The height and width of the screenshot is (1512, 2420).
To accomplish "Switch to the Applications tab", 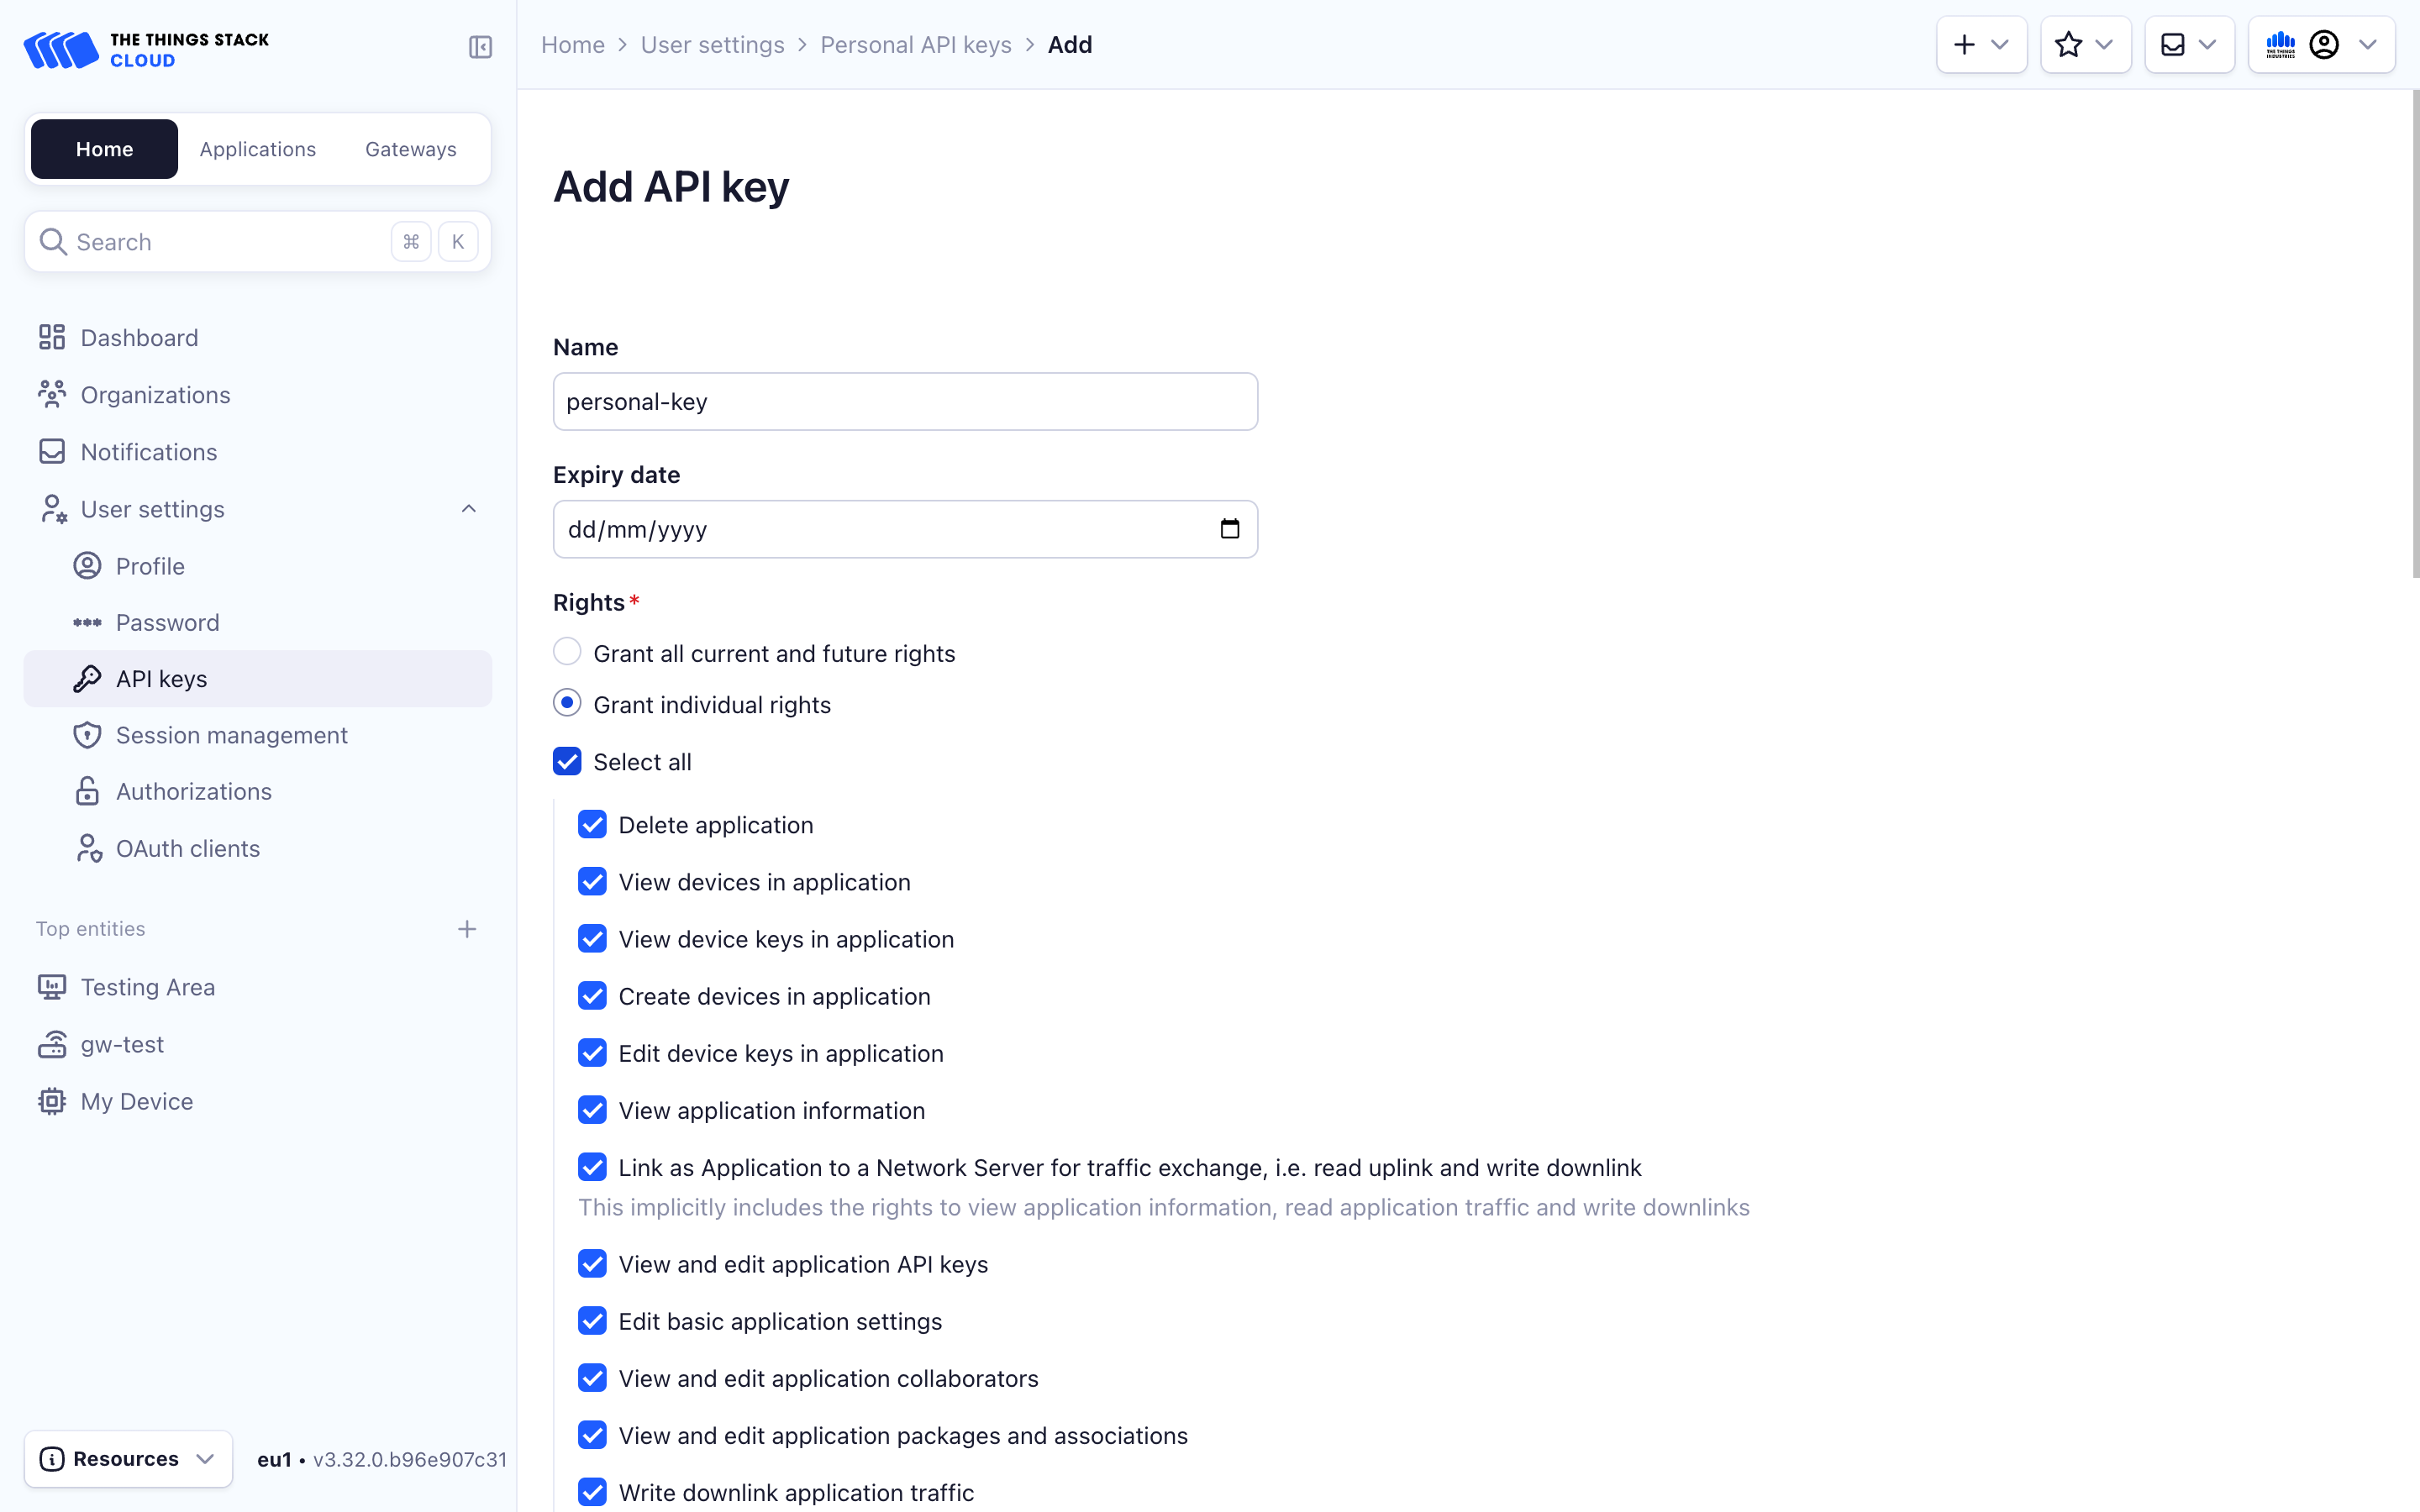I will pyautogui.click(x=258, y=149).
